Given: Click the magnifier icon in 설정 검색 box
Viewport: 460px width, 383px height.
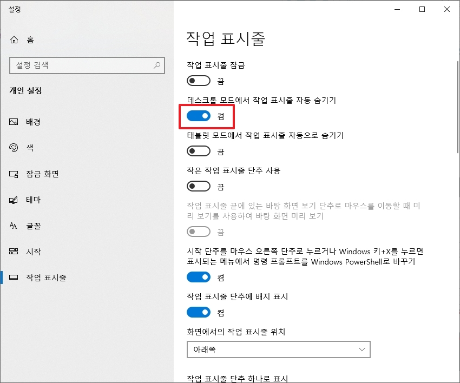Looking at the screenshot, I should tap(157, 65).
